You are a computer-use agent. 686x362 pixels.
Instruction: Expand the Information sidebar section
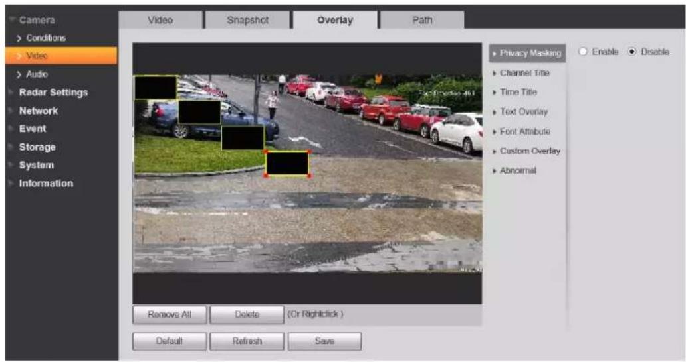coord(45,183)
